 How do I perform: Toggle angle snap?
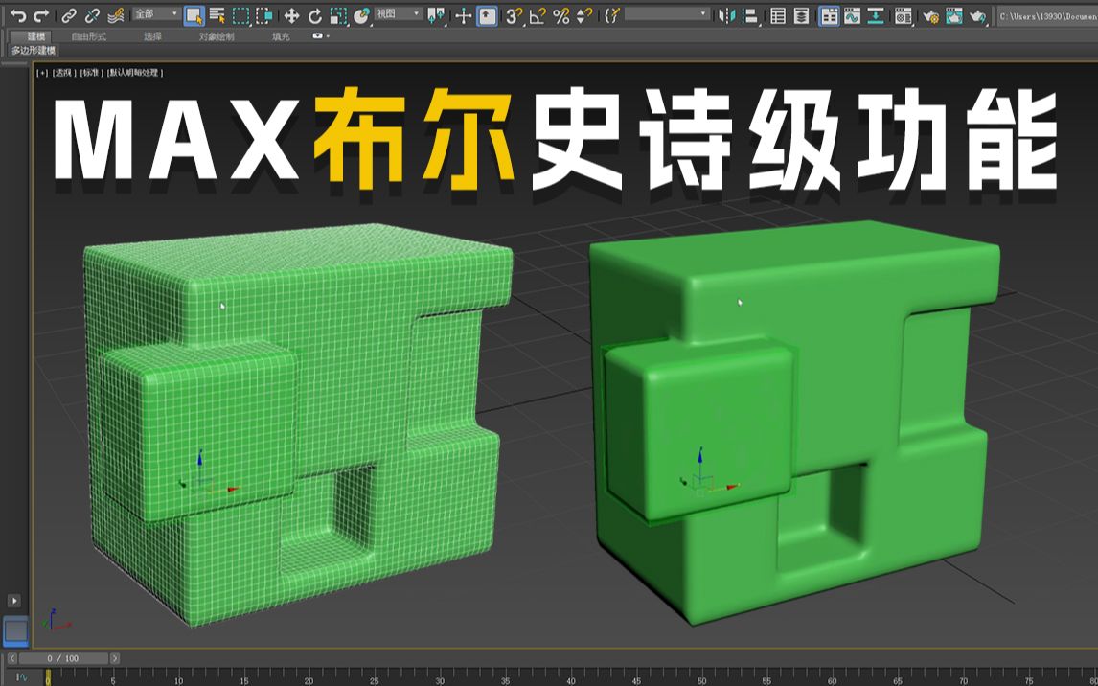point(538,13)
